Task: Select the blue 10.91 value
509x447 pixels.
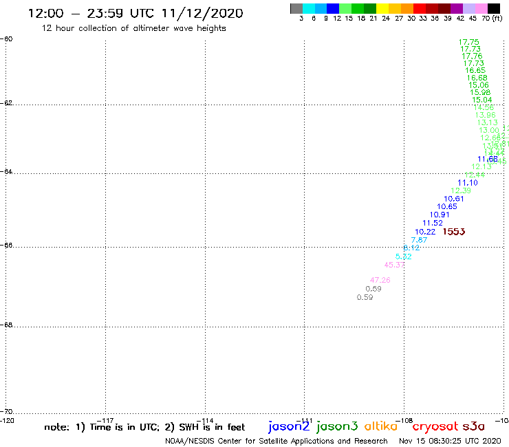Action: [x=440, y=215]
